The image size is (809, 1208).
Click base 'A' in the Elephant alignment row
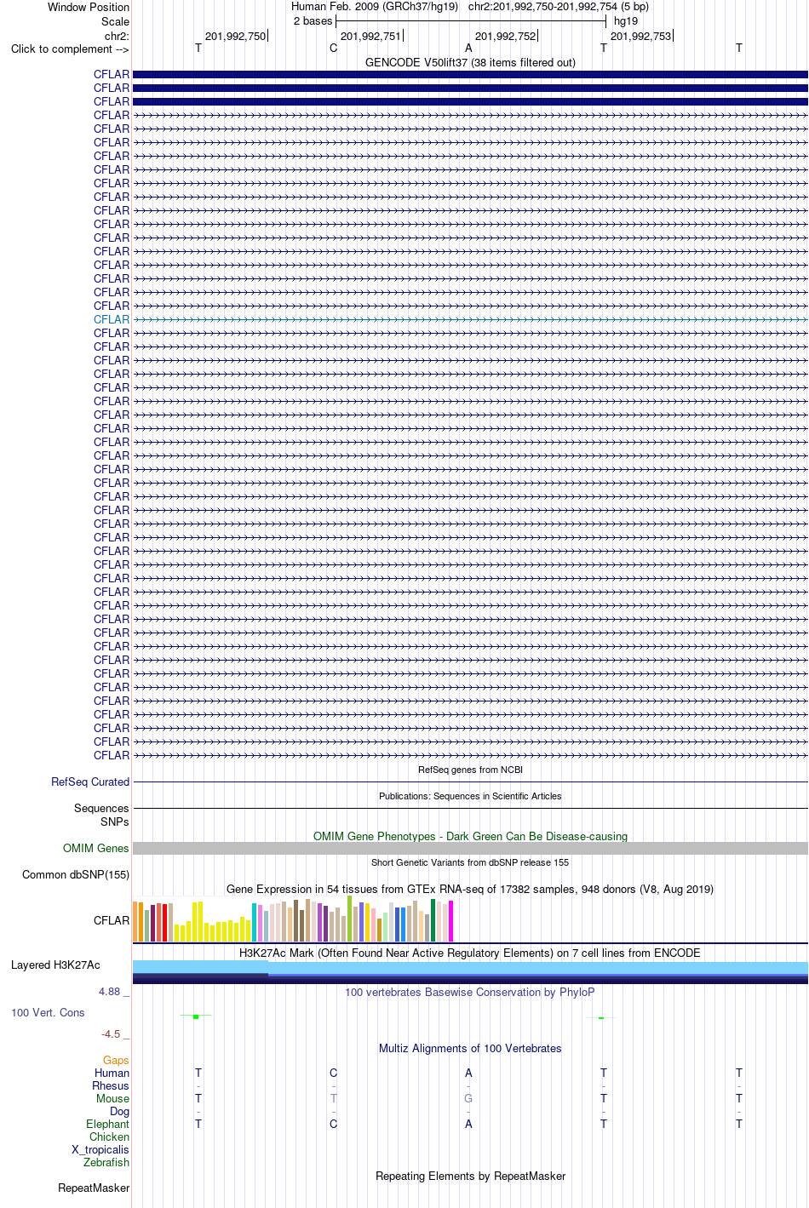tap(468, 1124)
